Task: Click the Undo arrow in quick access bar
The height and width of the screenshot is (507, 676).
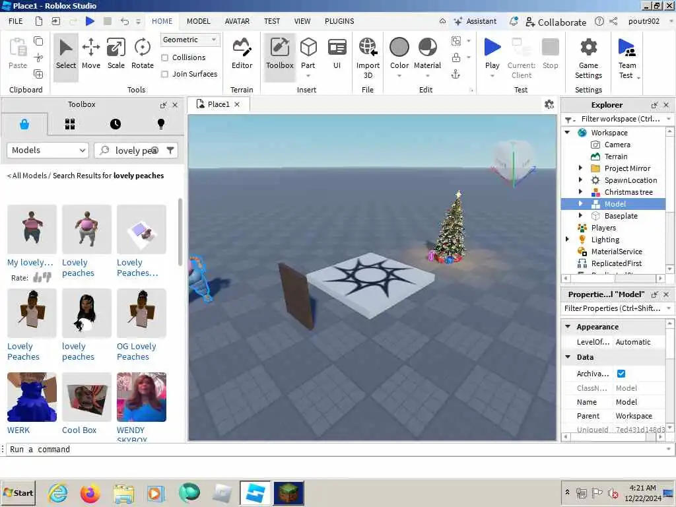Action: [125, 21]
